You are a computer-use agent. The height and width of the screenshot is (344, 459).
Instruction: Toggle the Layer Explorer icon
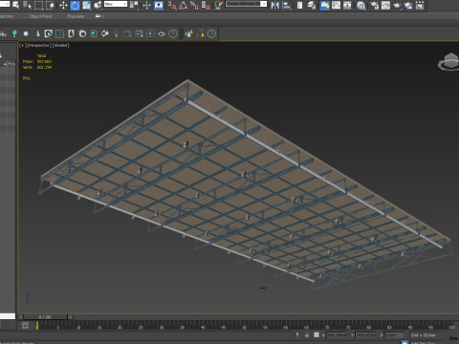(x=312, y=5)
